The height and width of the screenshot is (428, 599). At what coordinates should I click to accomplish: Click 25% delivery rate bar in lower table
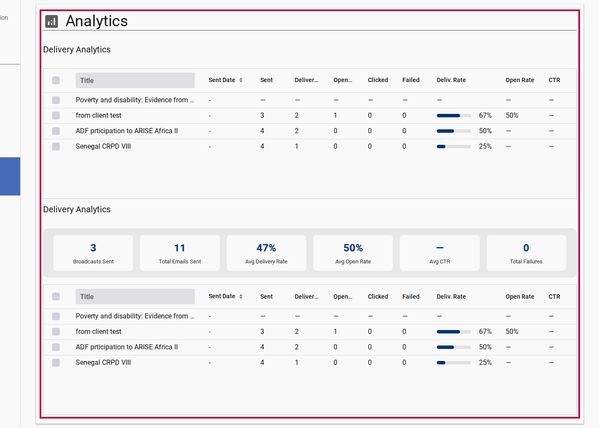[454, 363]
